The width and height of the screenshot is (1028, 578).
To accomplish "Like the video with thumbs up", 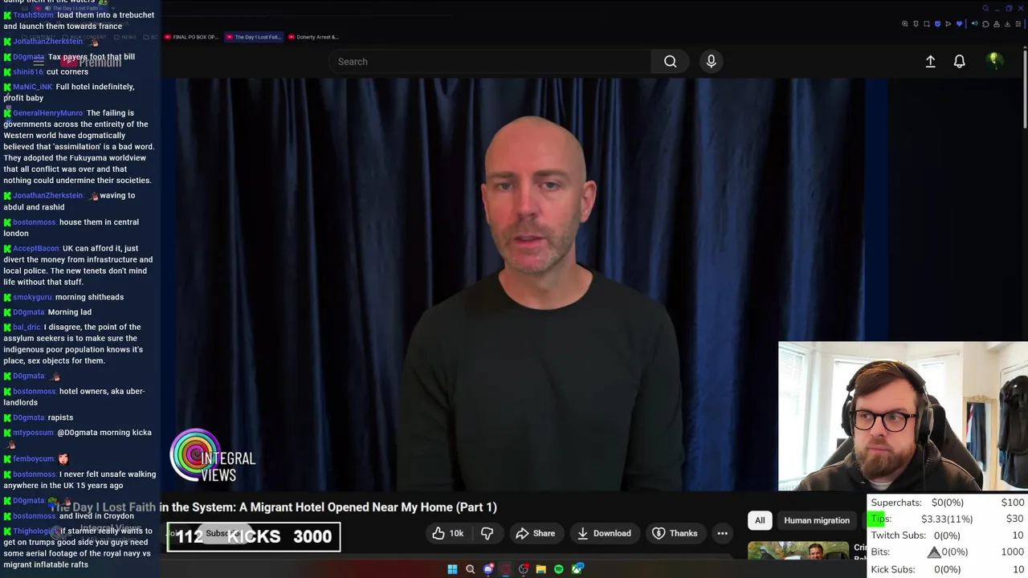I will coord(447,533).
